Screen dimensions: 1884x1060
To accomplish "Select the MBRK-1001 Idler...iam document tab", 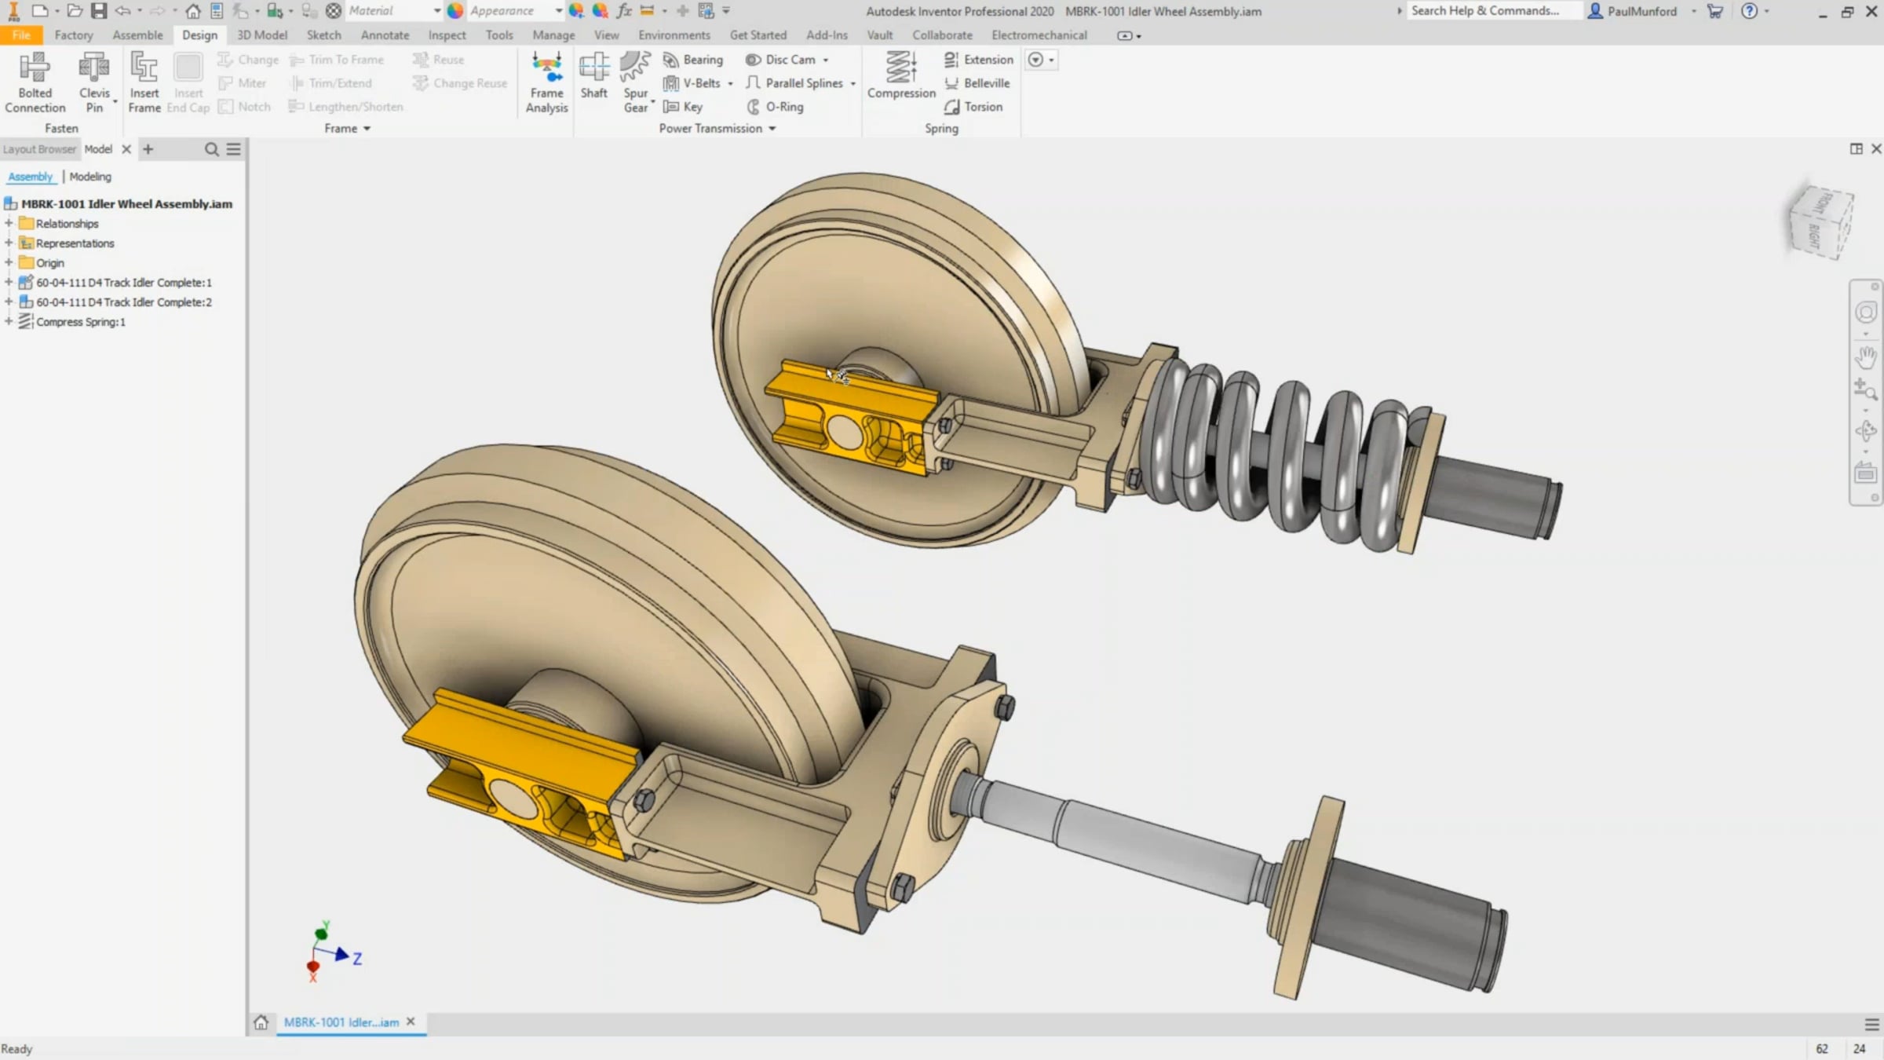I will [341, 1022].
